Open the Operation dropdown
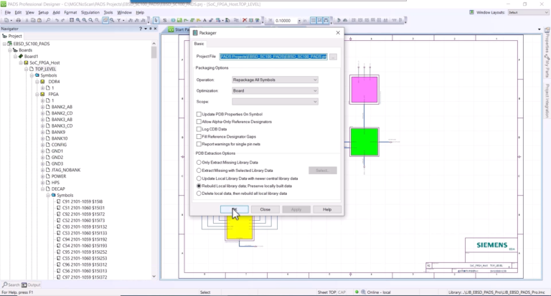 coord(275,80)
